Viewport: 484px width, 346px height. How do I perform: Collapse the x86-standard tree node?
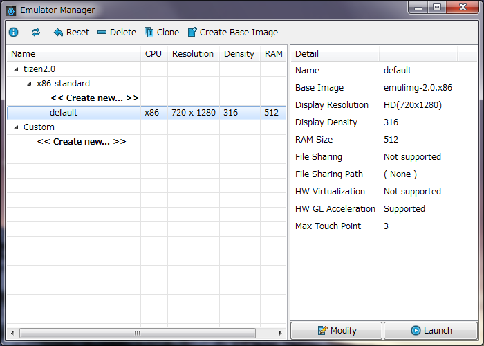pos(29,84)
